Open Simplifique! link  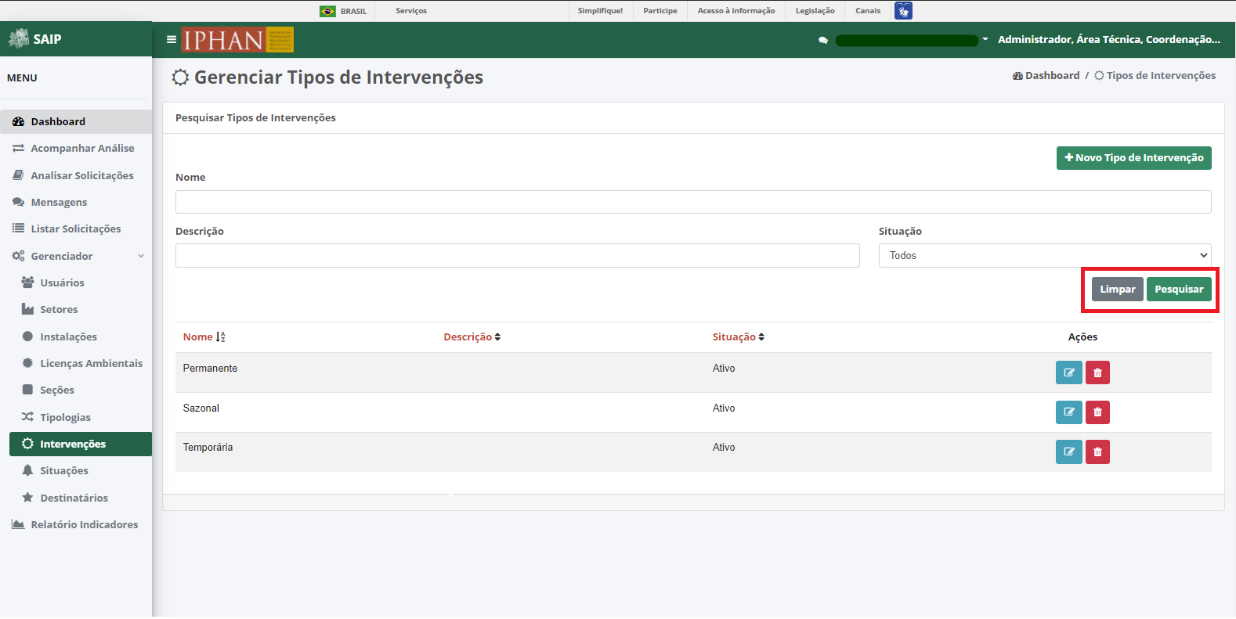(601, 11)
